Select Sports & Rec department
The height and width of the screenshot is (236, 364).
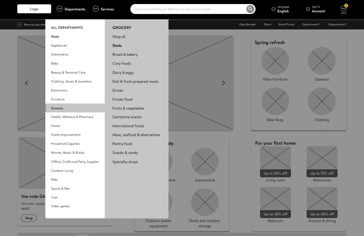coord(60,188)
